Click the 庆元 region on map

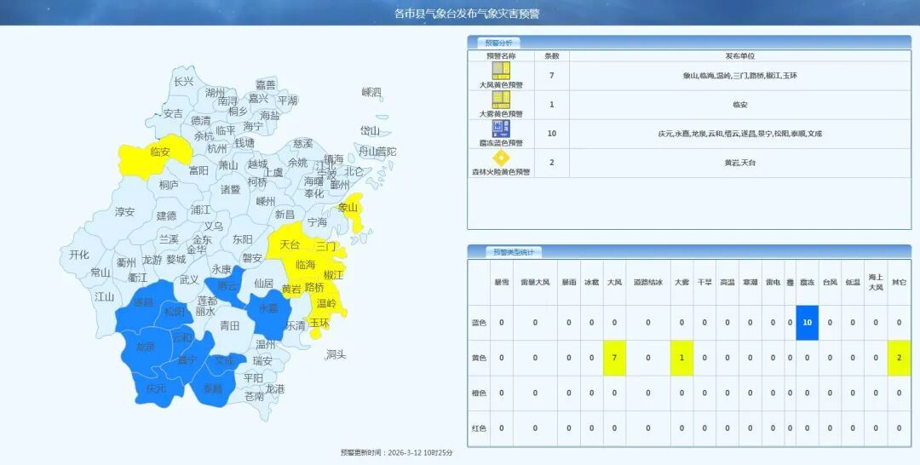pyautogui.click(x=155, y=388)
